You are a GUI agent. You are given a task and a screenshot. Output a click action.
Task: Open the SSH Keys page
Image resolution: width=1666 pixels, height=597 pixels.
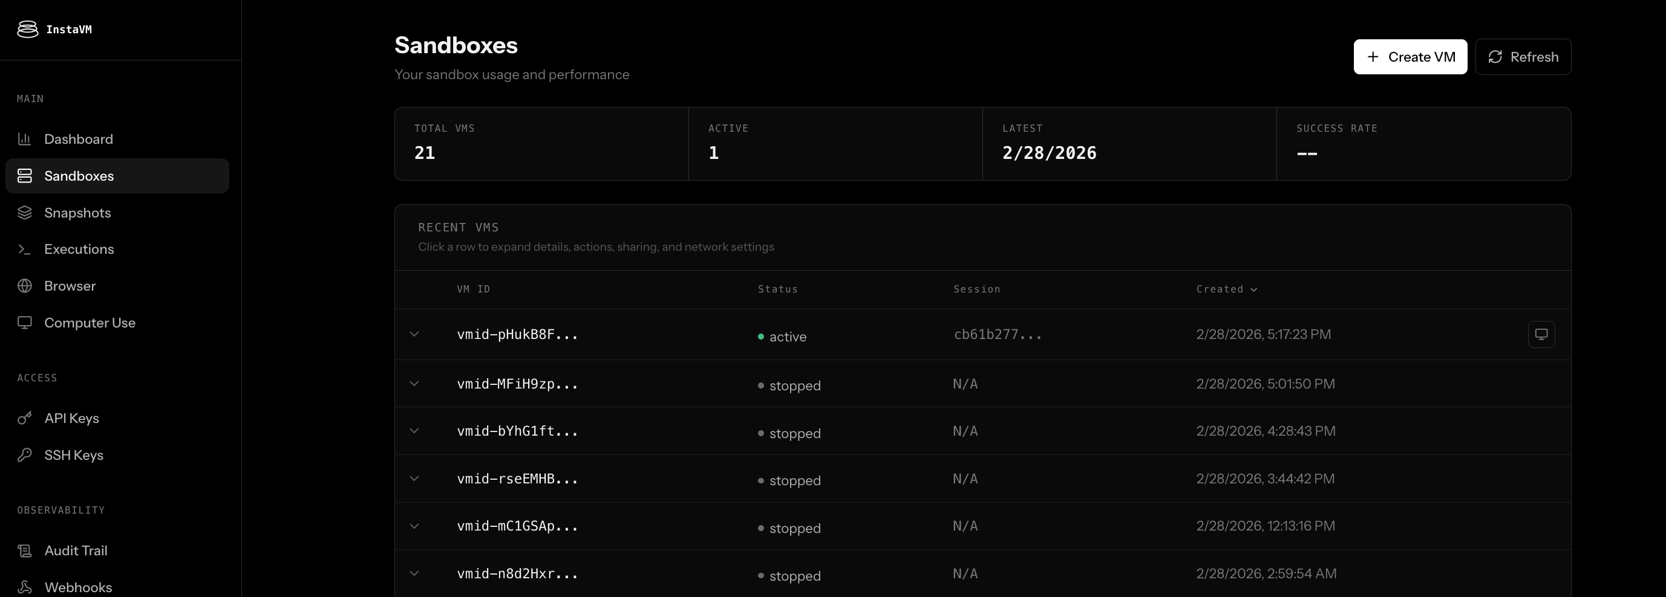pyautogui.click(x=73, y=455)
